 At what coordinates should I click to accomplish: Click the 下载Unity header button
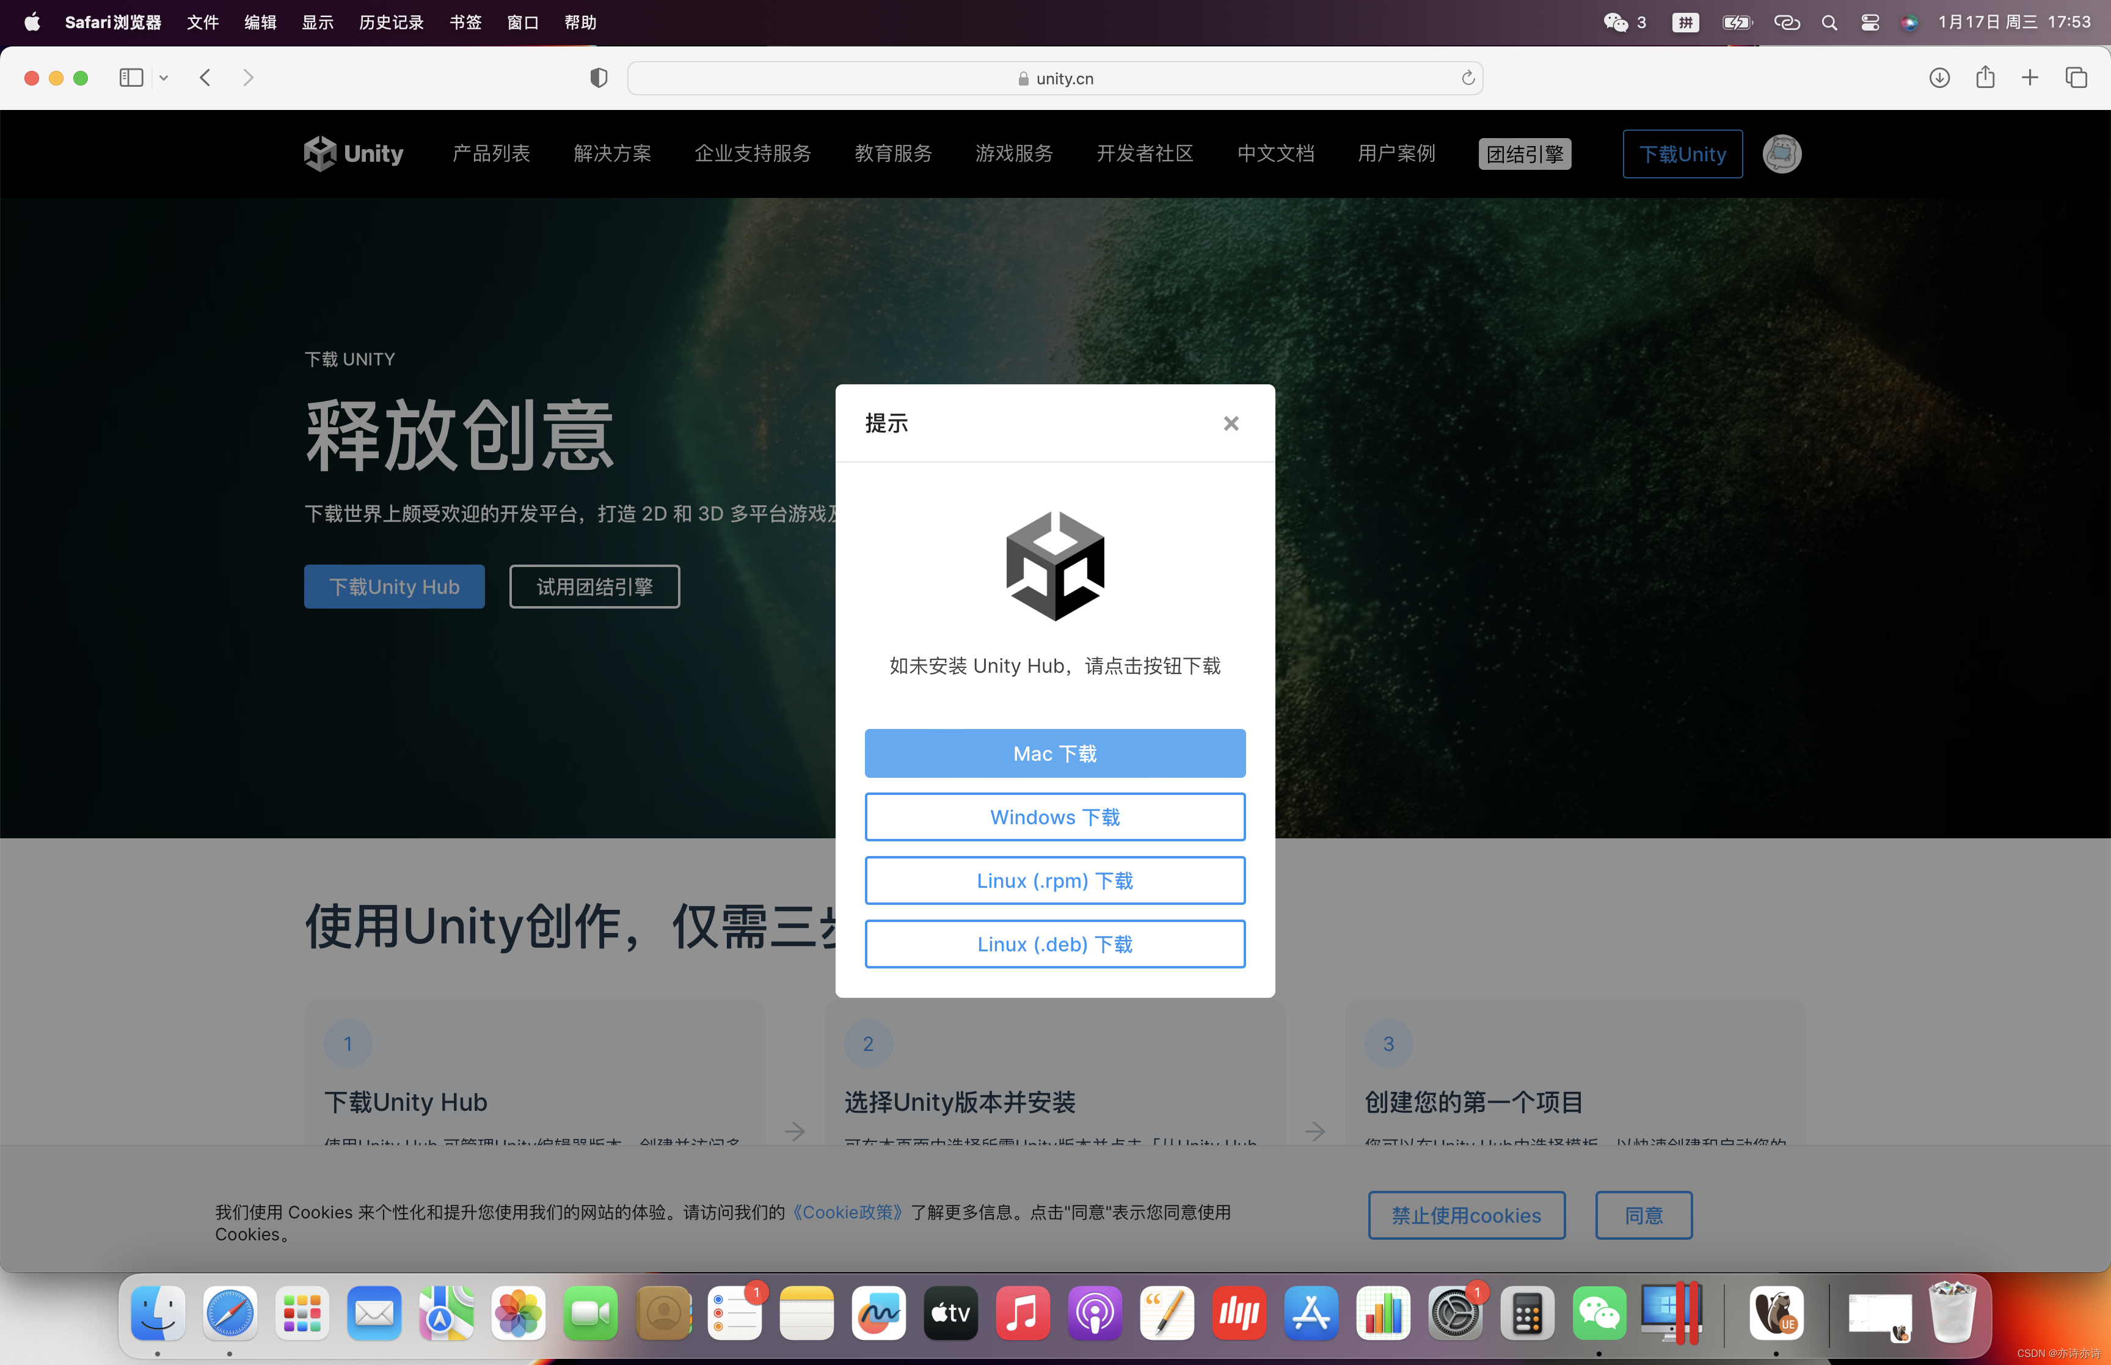pyautogui.click(x=1682, y=154)
